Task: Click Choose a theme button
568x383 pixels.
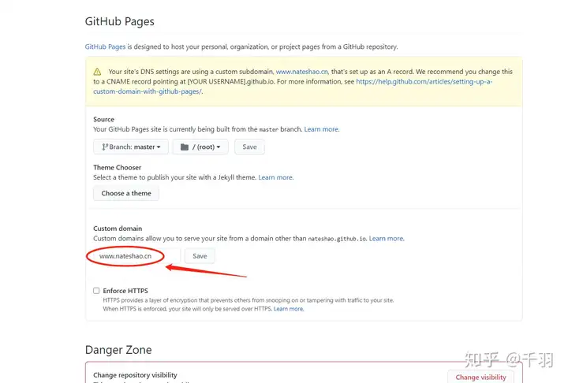Action: click(x=126, y=193)
